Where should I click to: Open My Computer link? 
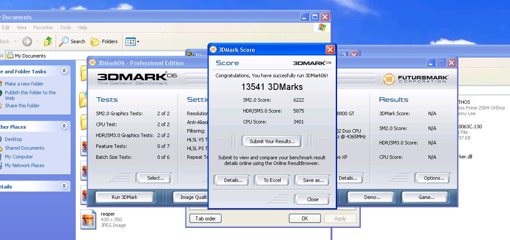pyautogui.click(x=18, y=157)
